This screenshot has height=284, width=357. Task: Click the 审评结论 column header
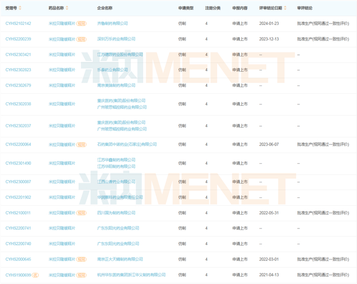[304, 8]
